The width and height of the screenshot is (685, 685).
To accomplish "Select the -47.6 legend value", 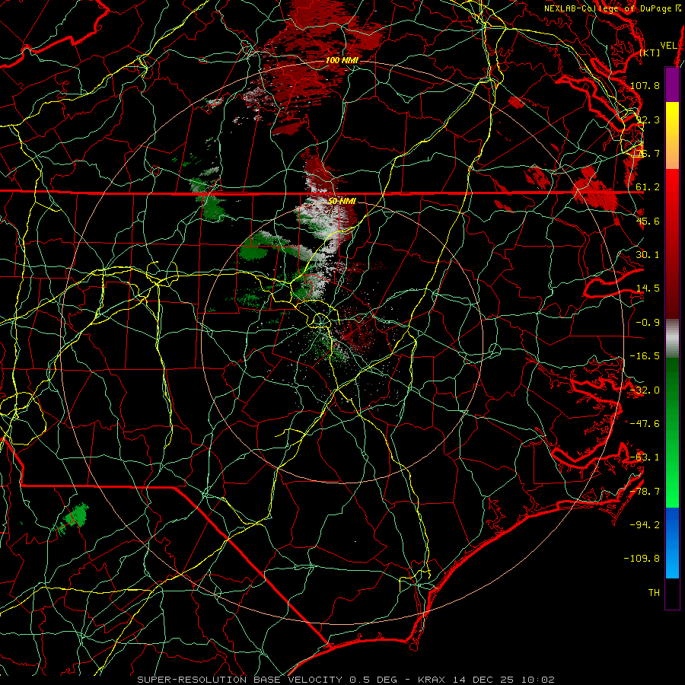I will tap(645, 424).
